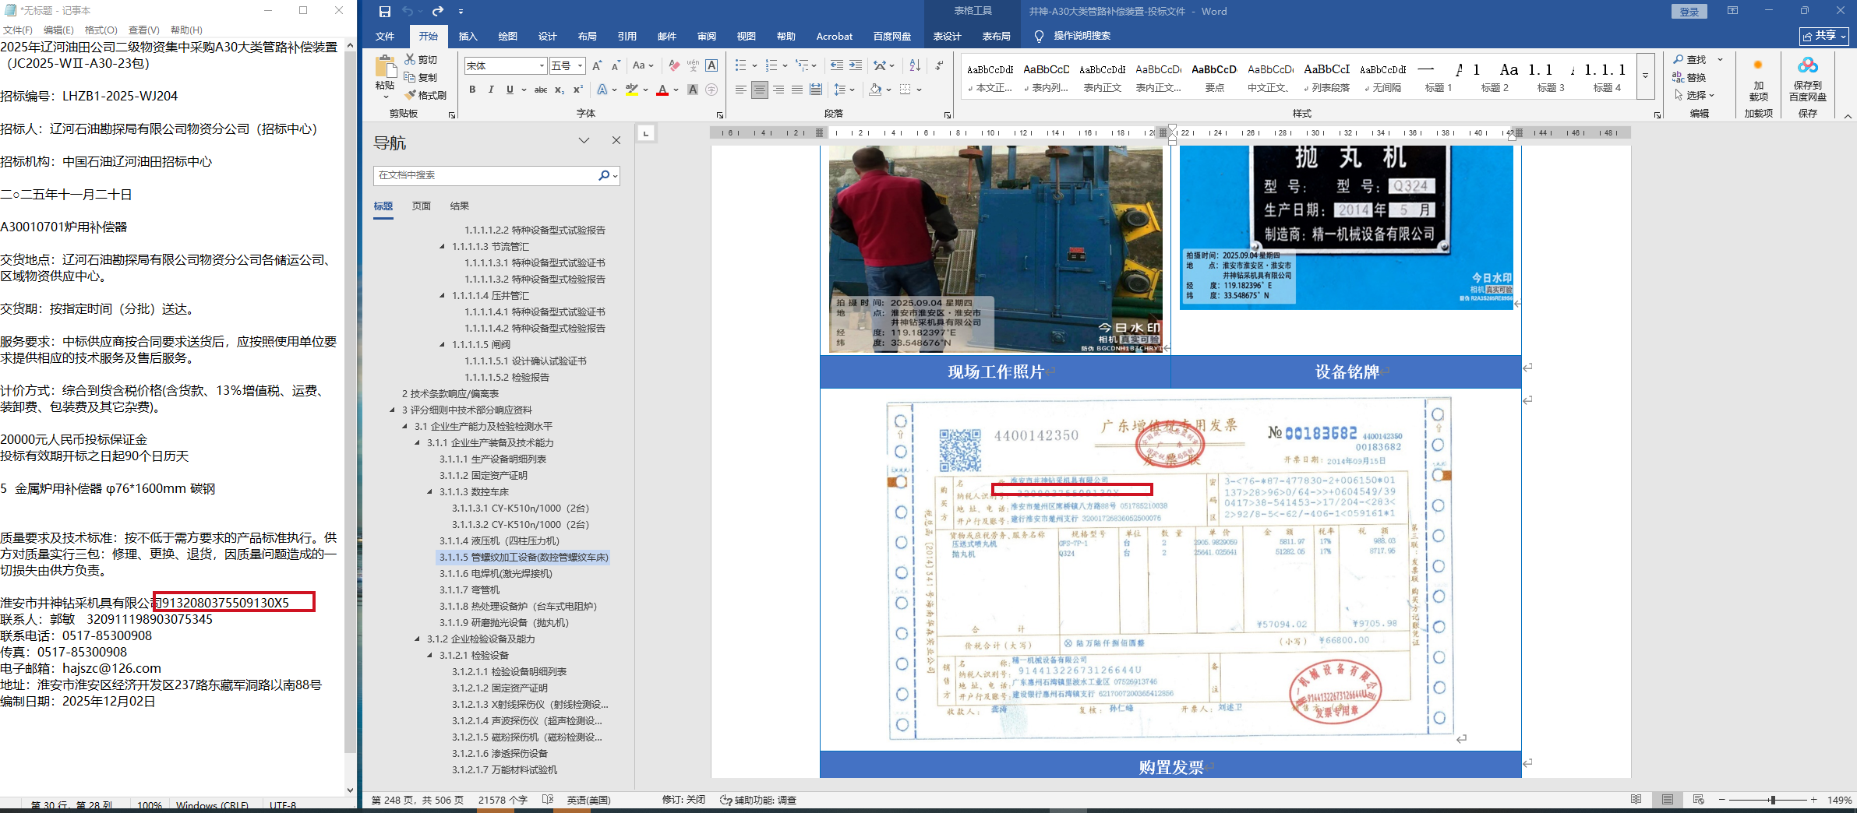The width and height of the screenshot is (1857, 813).
Task: Click the 替换 (Replace) button
Action: click(1689, 78)
